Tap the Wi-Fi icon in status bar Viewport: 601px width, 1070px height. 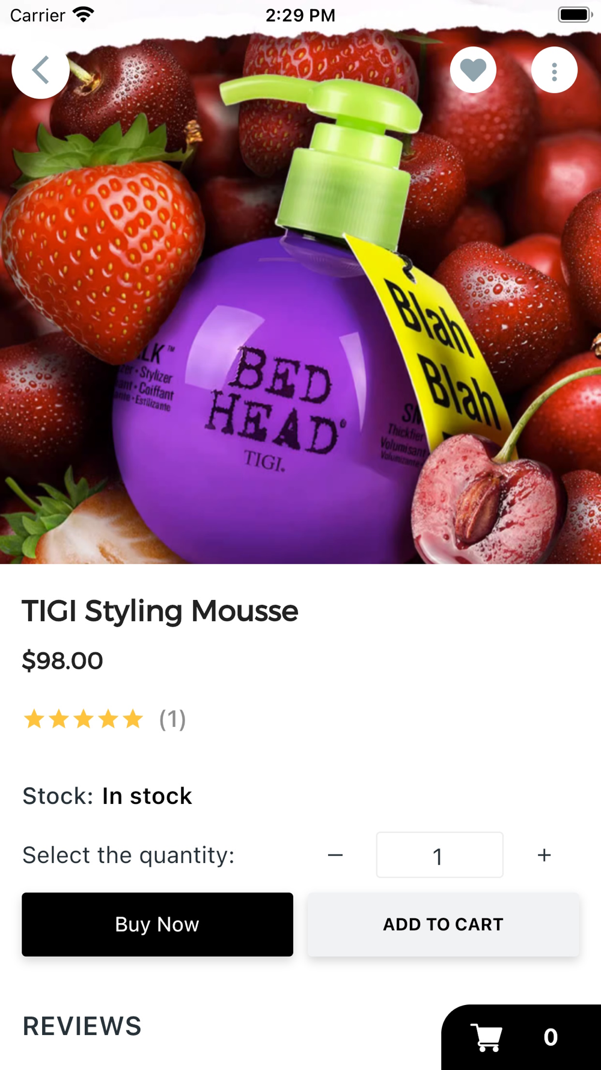pos(83,14)
